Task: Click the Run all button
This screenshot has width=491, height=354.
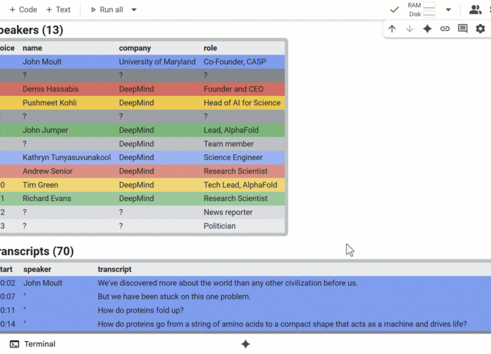Action: coord(107,10)
